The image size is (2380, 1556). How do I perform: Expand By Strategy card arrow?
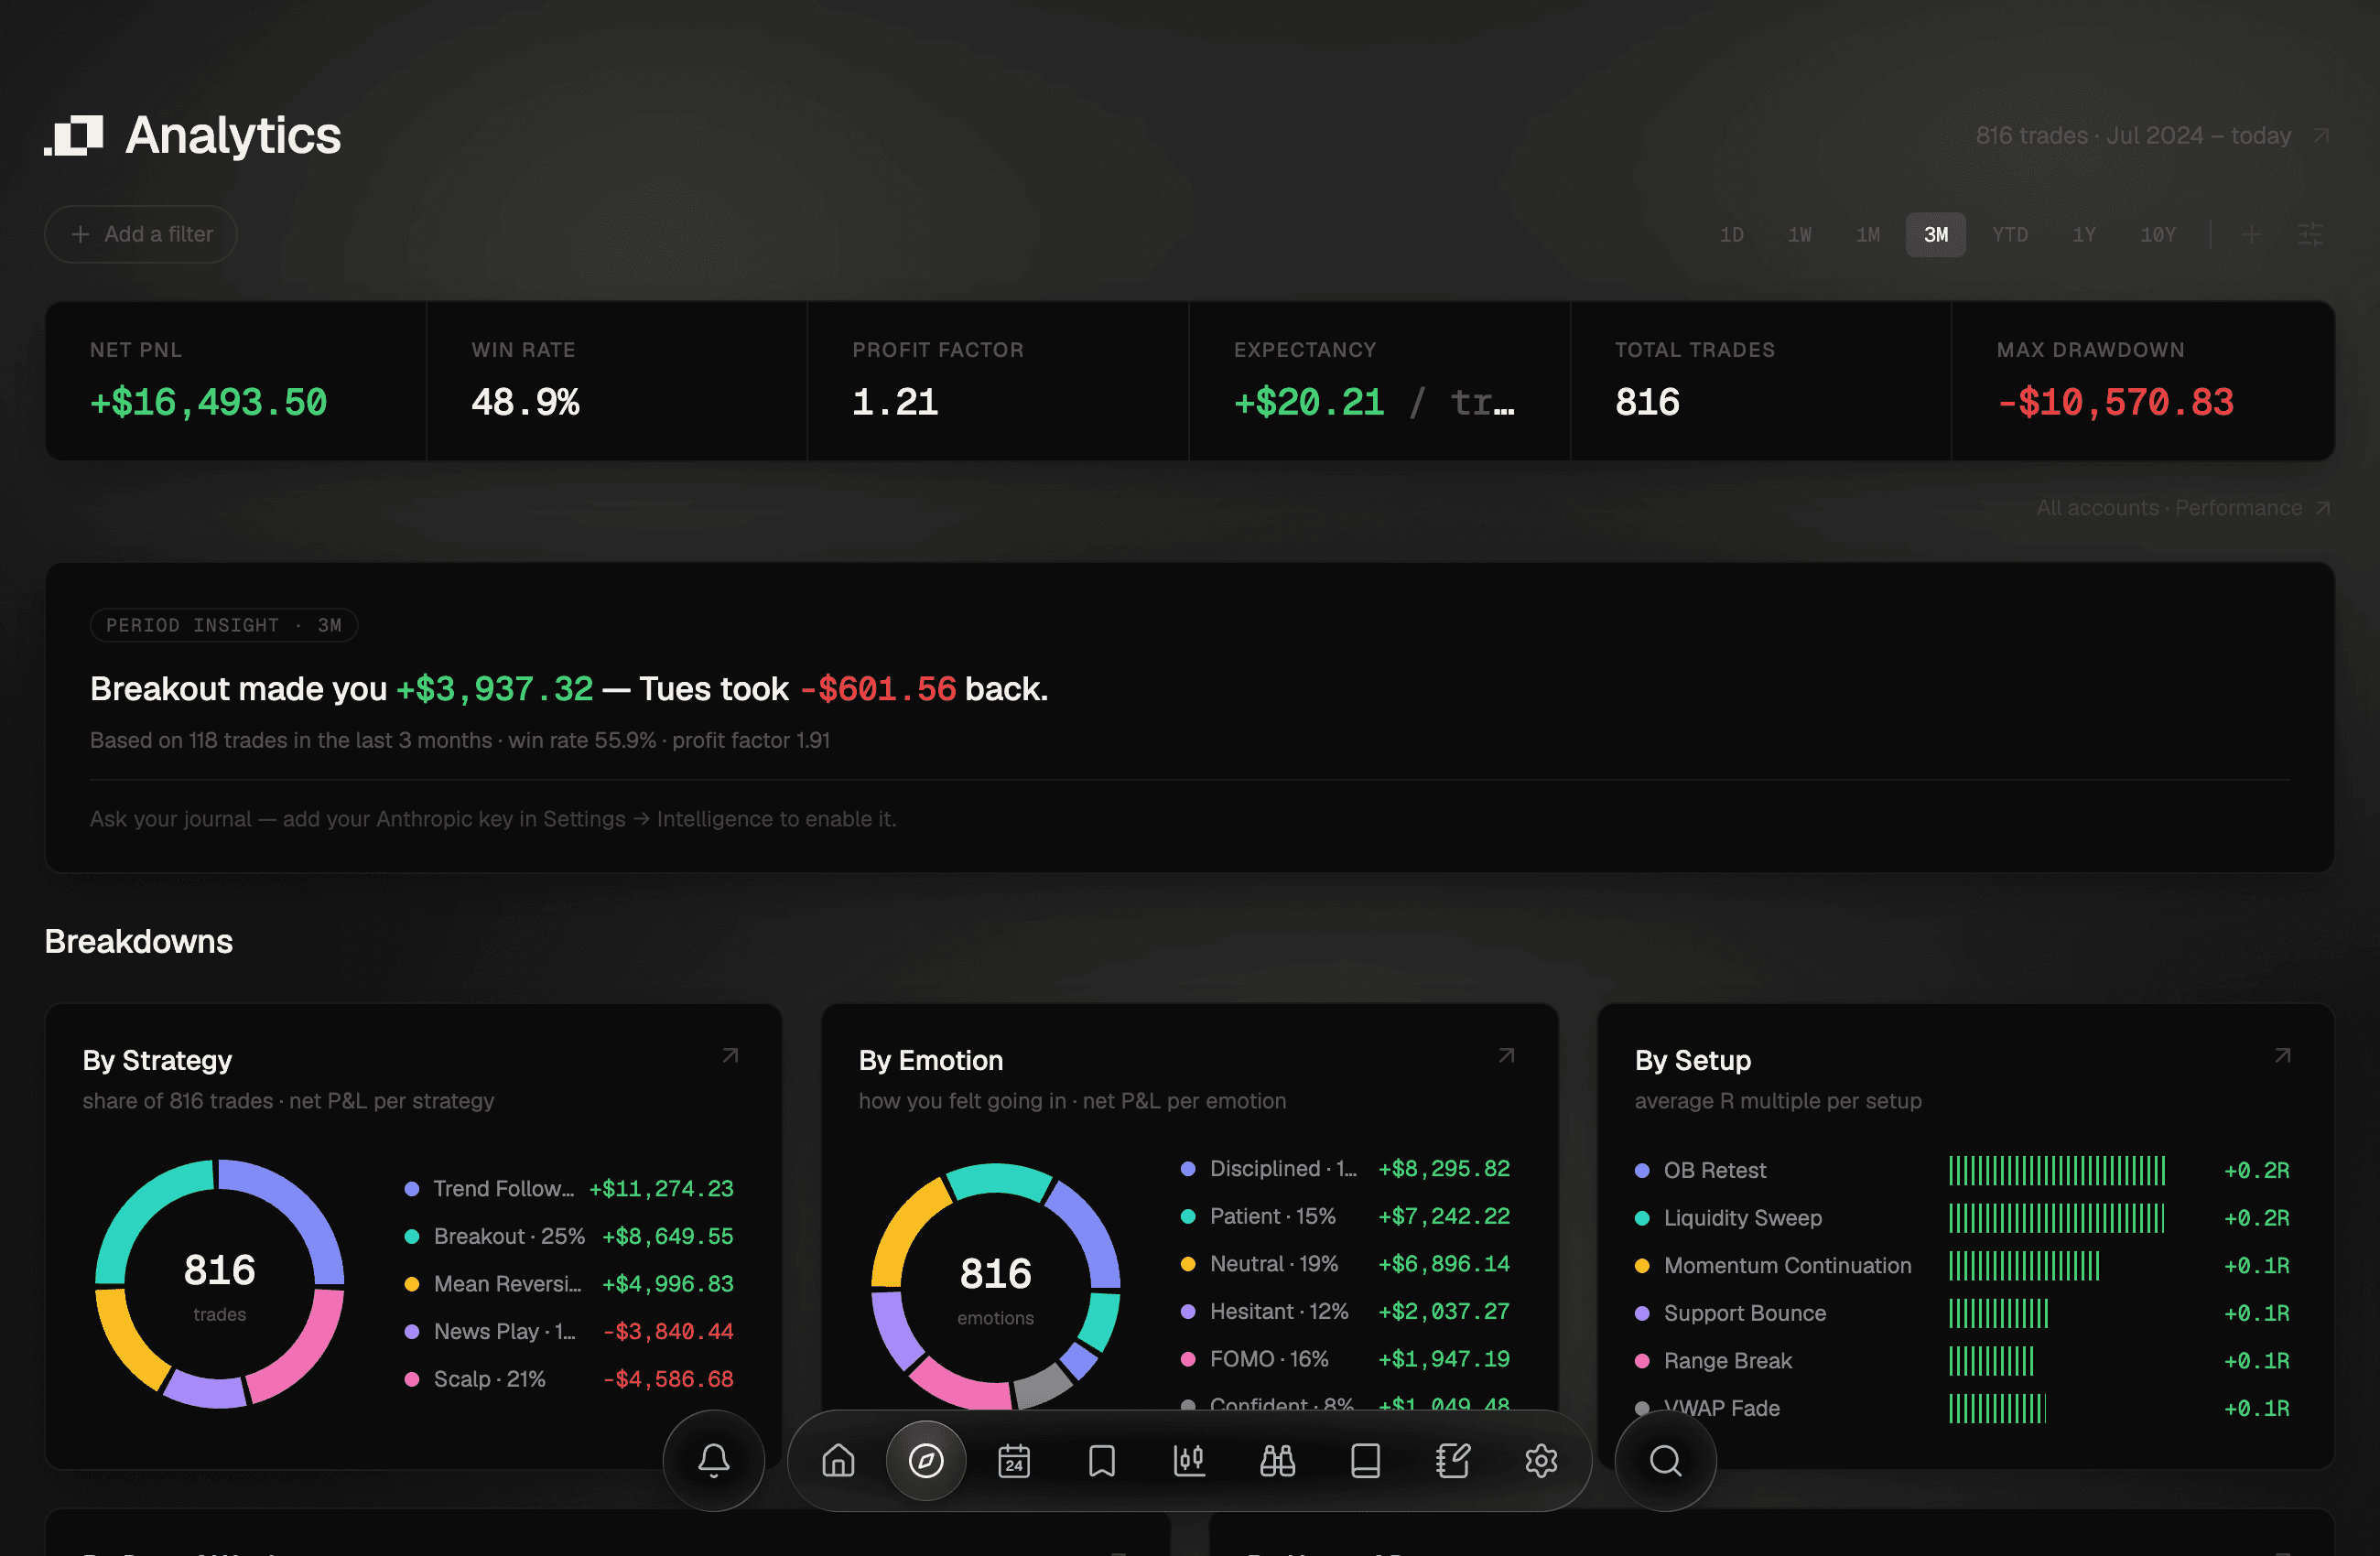730,1055
